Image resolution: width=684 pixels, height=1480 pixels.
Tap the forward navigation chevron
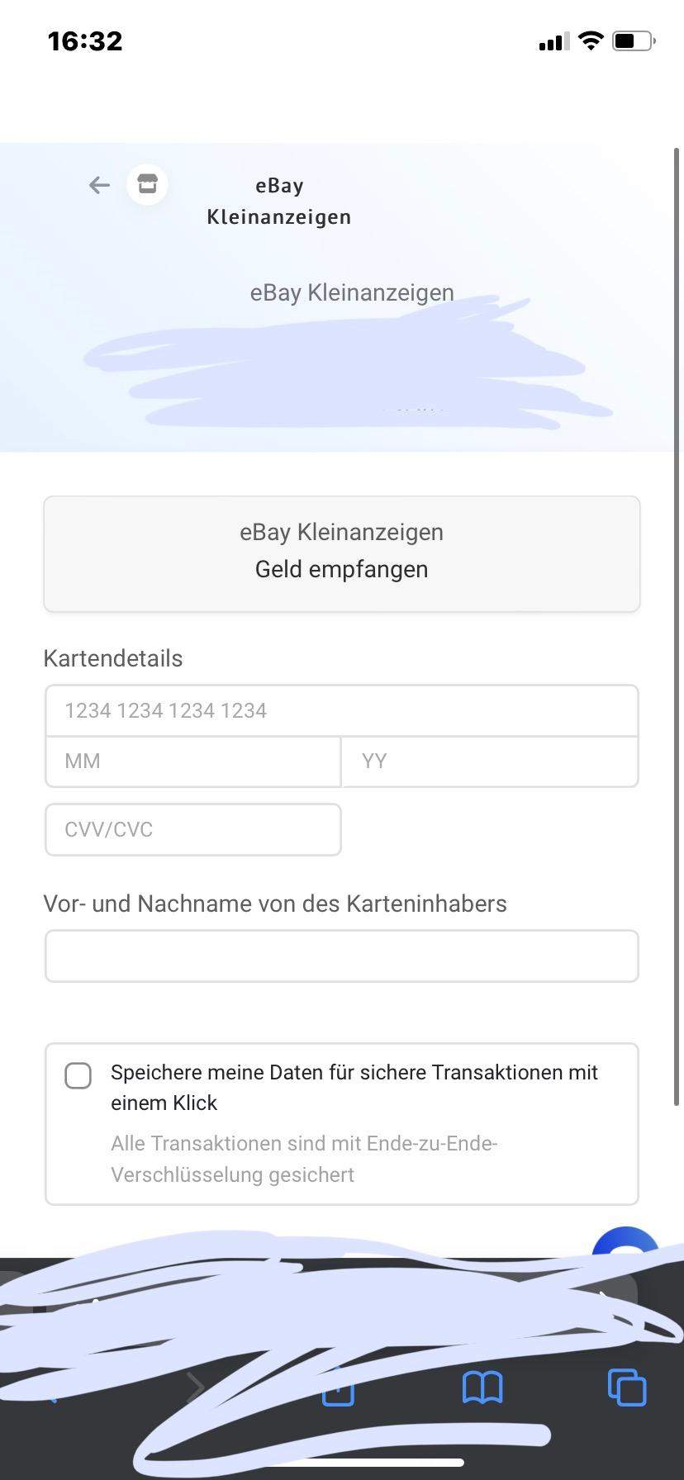196,1387
